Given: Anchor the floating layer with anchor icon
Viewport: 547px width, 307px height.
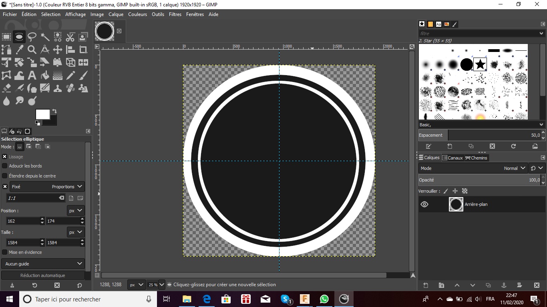Looking at the screenshot, I should pyautogui.click(x=504, y=285).
